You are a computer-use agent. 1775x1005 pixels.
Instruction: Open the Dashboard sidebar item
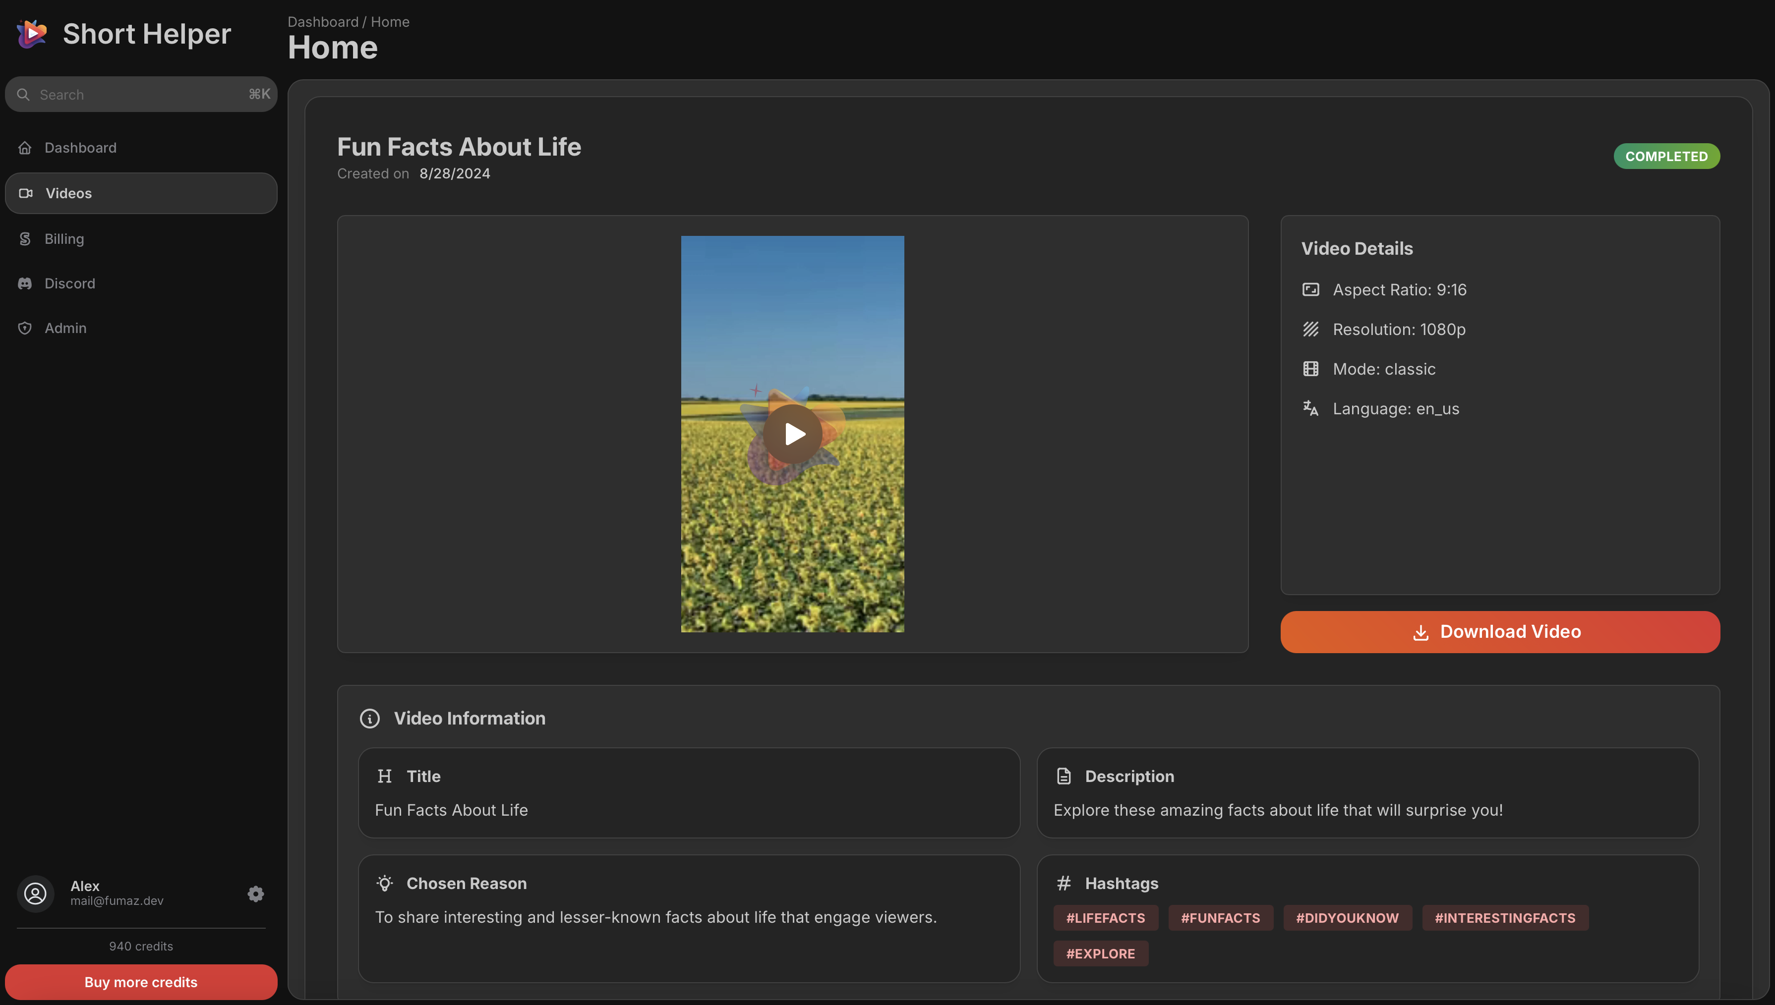point(80,148)
